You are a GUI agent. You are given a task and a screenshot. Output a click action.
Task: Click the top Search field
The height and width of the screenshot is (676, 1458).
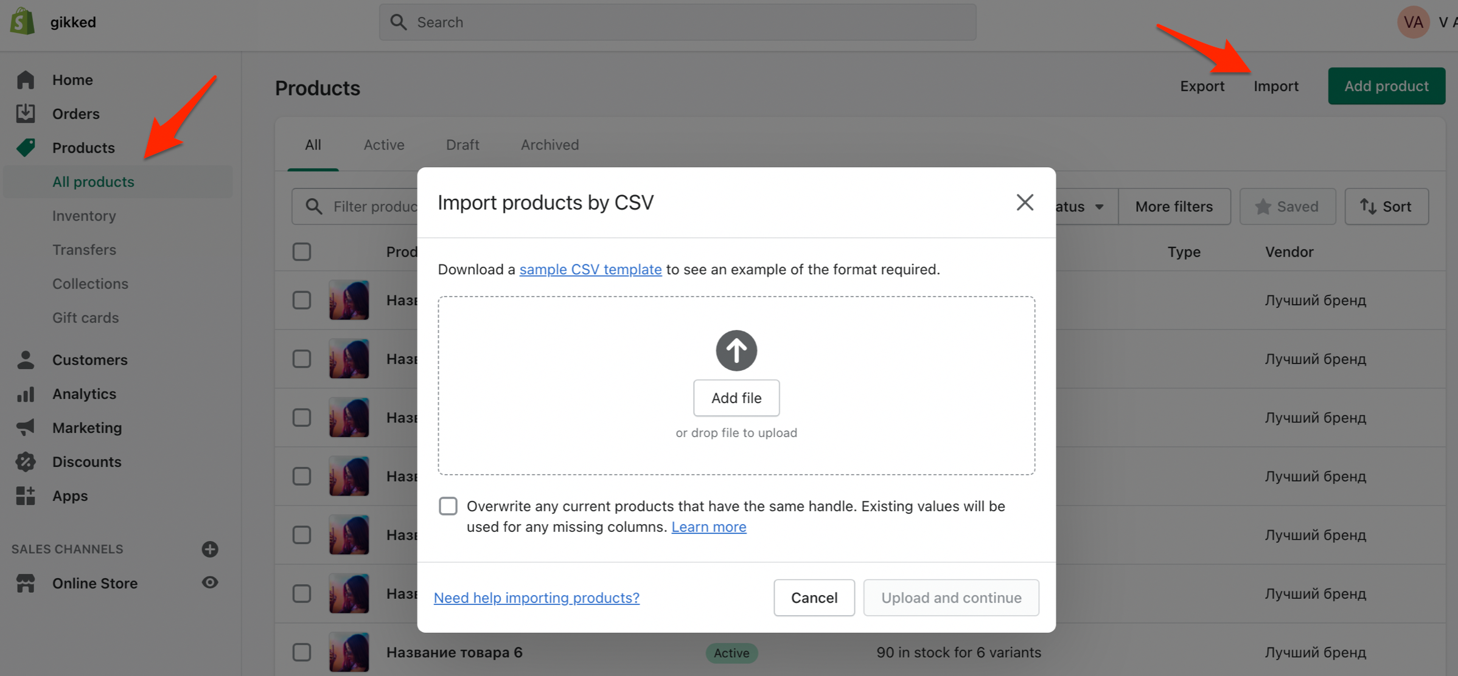click(677, 22)
